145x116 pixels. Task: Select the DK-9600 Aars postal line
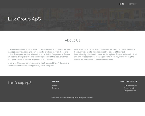(x=130, y=90)
